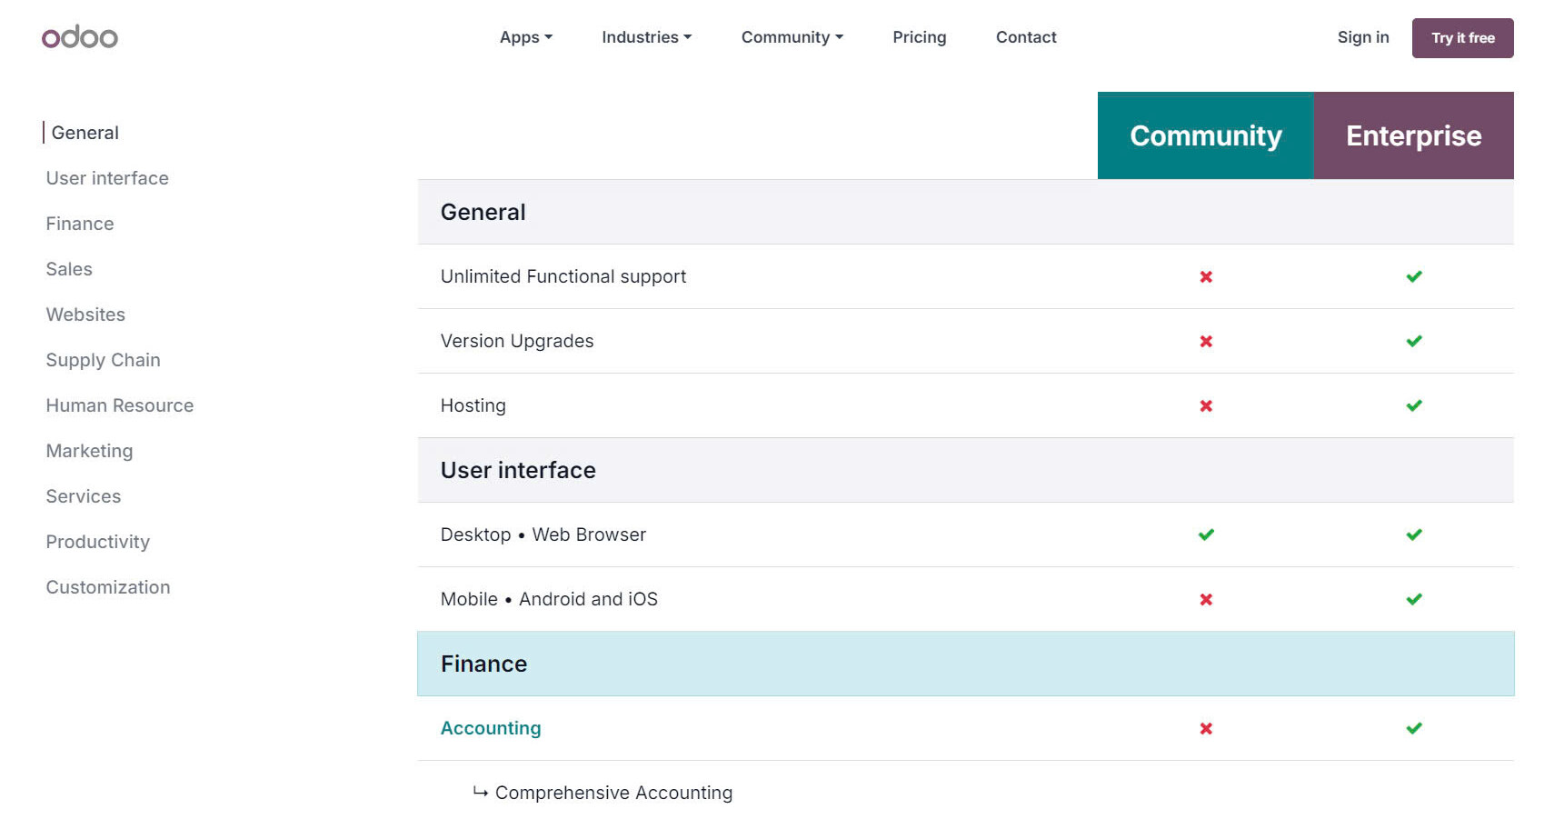Click the Community checkmark for Desktop Web Browser
Screen dimensions: 1564x819
click(x=1205, y=534)
